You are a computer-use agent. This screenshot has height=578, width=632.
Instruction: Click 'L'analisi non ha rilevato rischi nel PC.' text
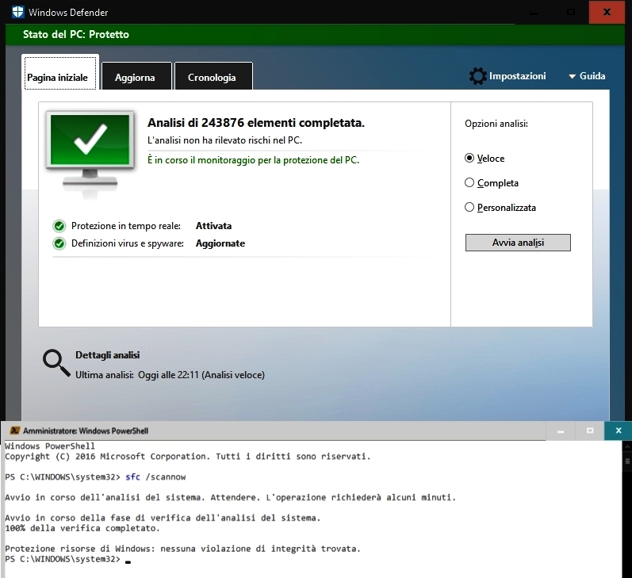click(x=224, y=140)
